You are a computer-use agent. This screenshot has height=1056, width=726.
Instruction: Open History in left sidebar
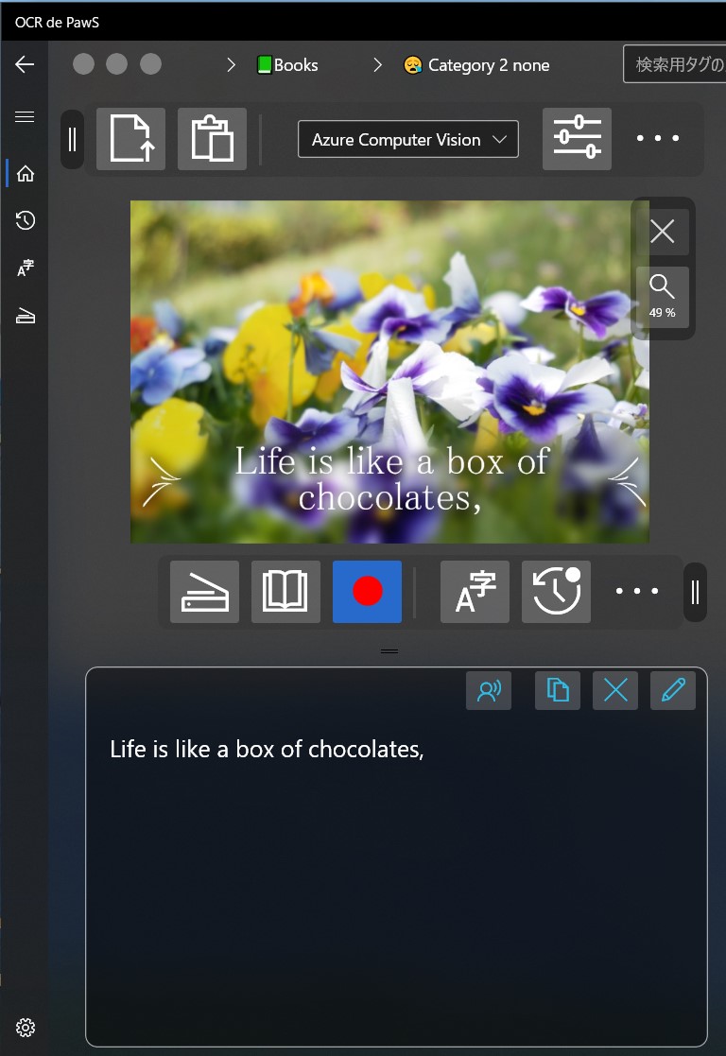(x=26, y=221)
